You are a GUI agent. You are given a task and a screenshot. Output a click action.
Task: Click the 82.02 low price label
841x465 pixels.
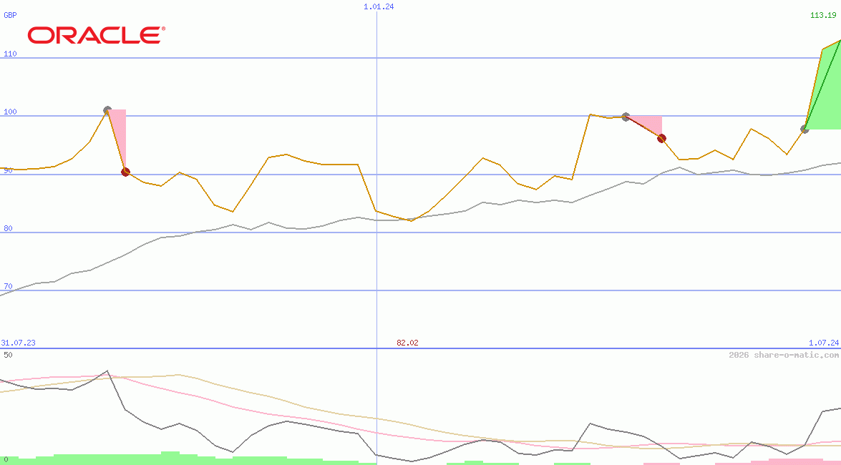[408, 343]
